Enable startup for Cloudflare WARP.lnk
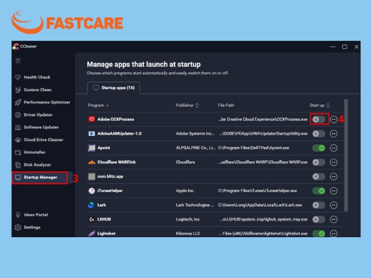Screen dimensions: 371x278 pyautogui.click(x=318, y=162)
